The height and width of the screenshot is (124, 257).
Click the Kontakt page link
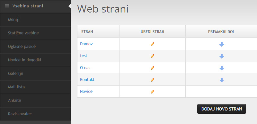[87, 80]
